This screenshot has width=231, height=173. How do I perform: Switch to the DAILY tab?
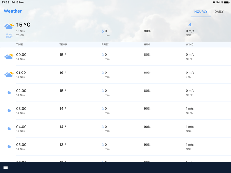click(x=219, y=12)
